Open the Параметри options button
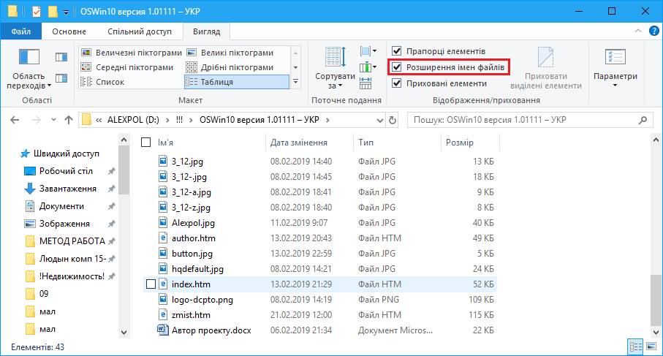 [x=615, y=69]
